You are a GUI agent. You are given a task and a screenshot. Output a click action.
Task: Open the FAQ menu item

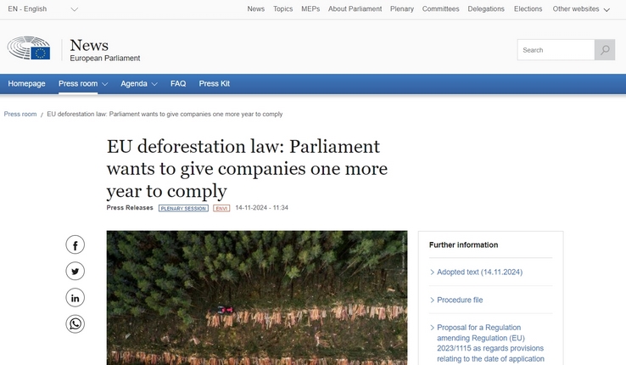(x=178, y=84)
